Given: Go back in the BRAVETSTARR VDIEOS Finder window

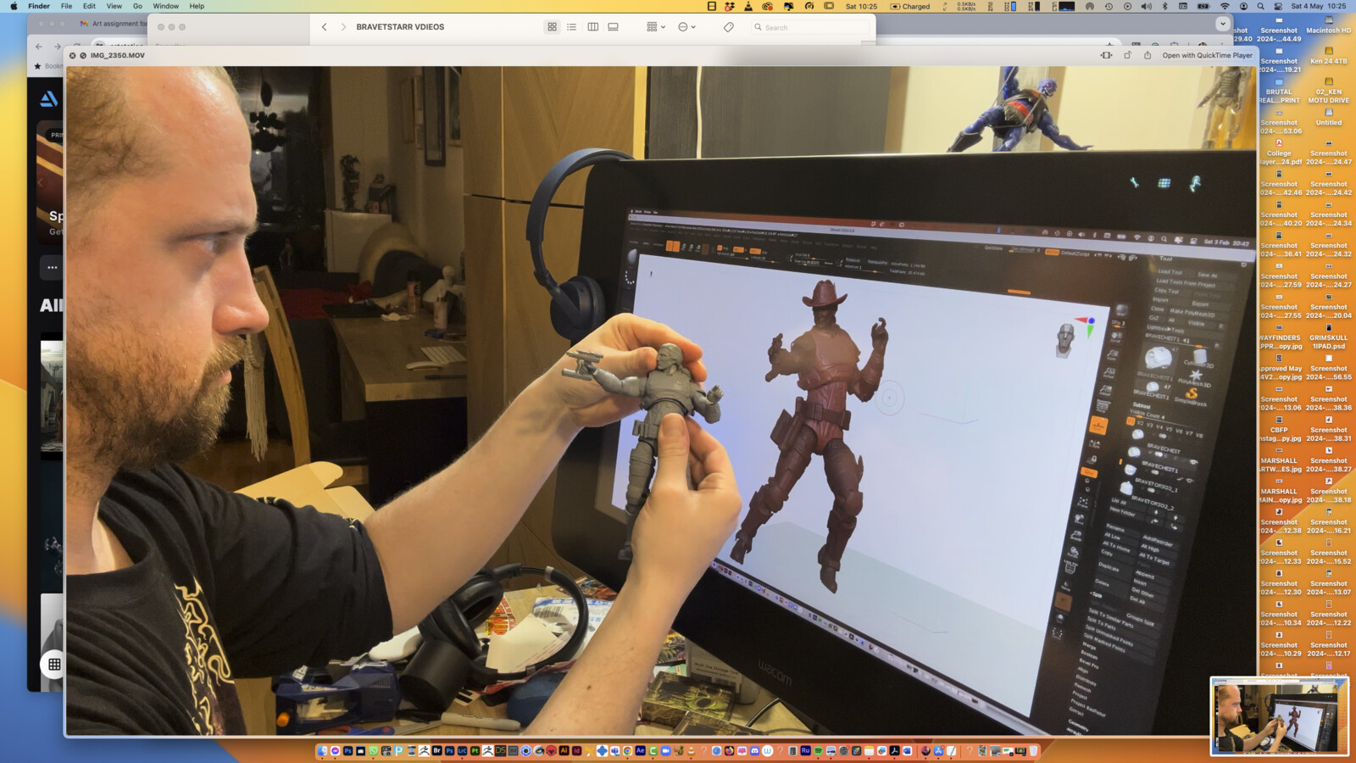Looking at the screenshot, I should 325,27.
